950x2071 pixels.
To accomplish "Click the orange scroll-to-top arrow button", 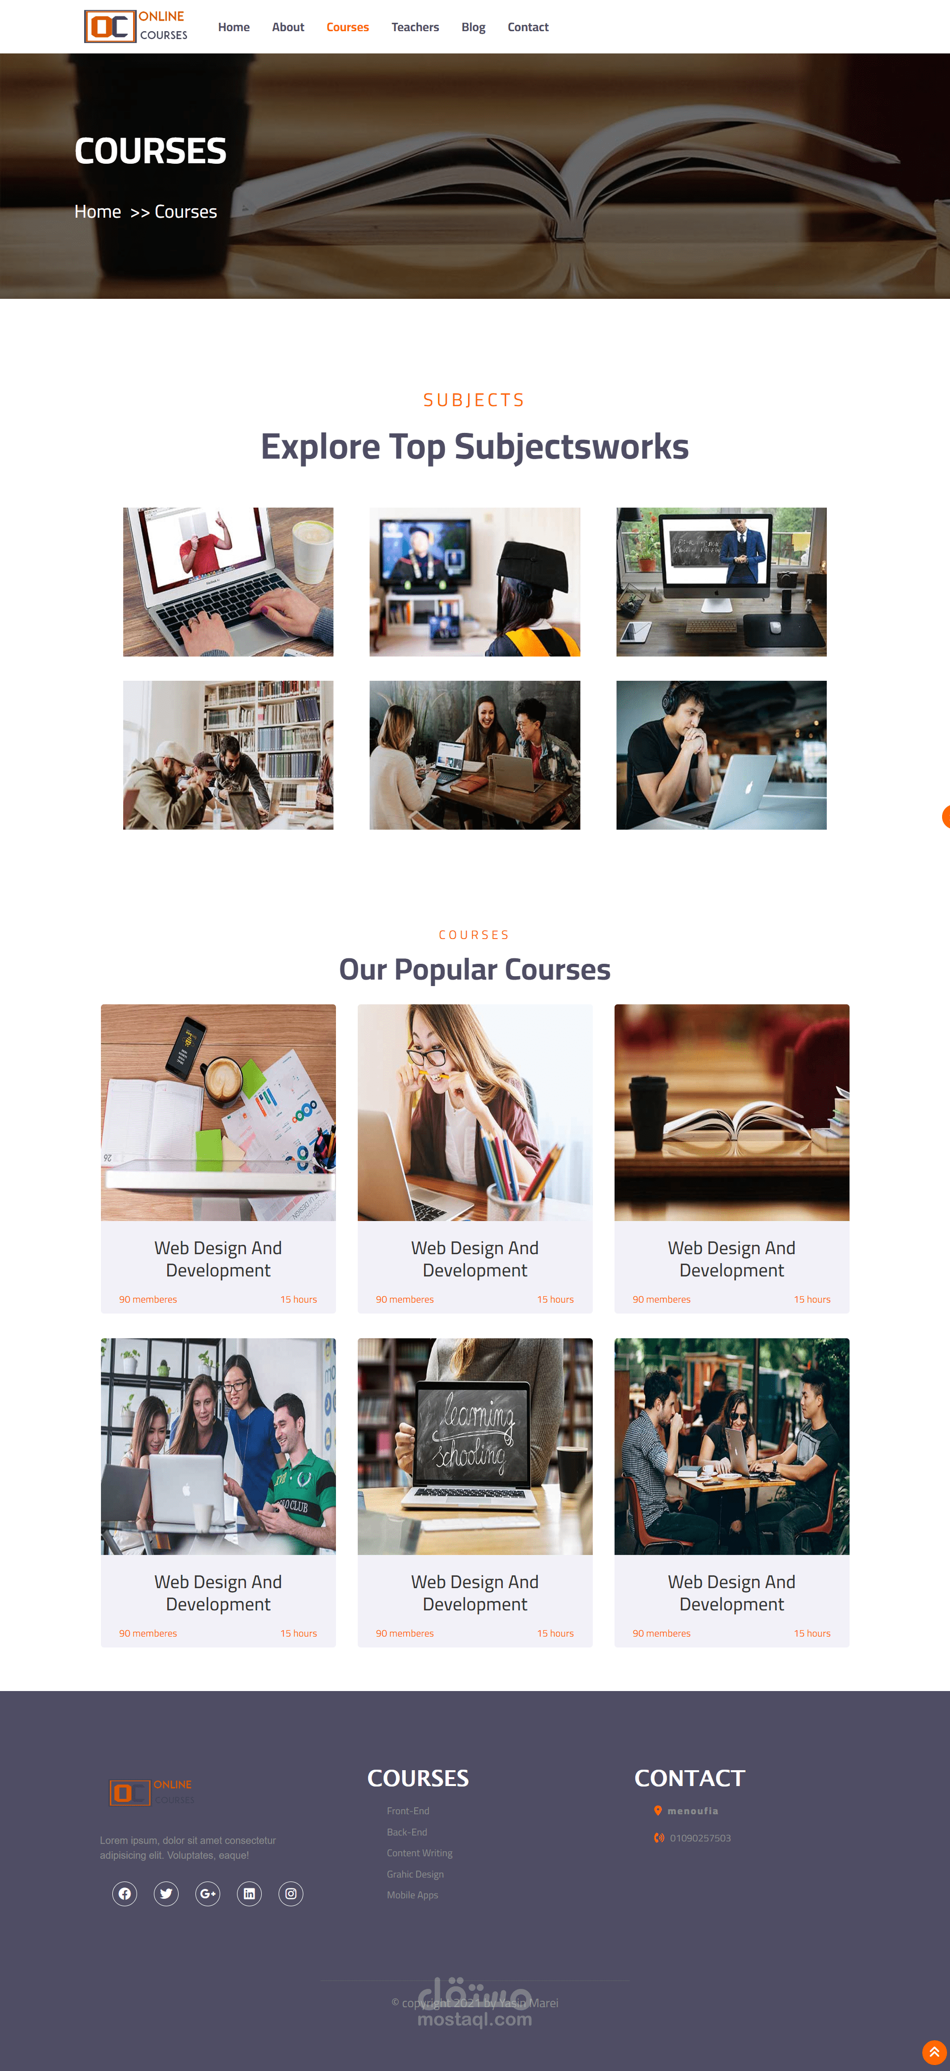I will 934,2053.
